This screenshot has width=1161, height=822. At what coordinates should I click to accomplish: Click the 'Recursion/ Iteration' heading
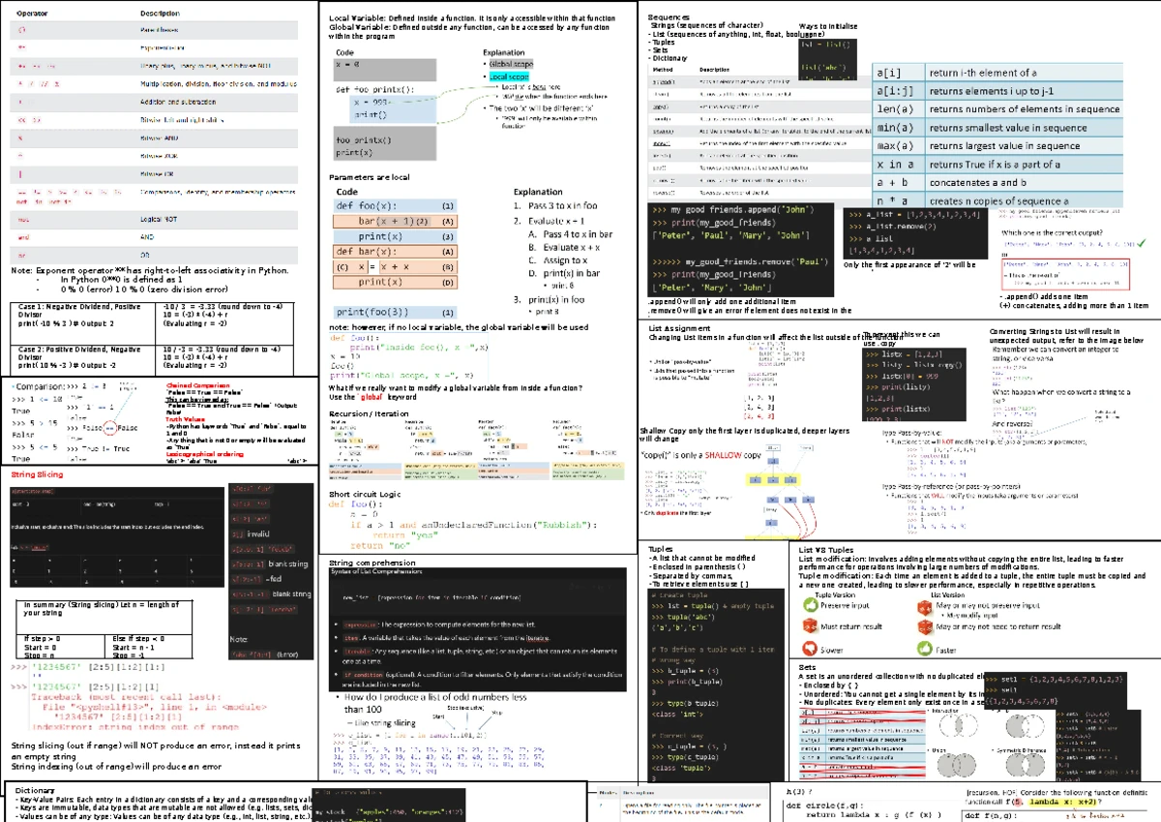[369, 413]
